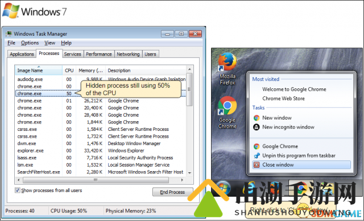Open Welcome to Google Chrome link
Viewport: 364px width, 221px height.
click(x=294, y=89)
